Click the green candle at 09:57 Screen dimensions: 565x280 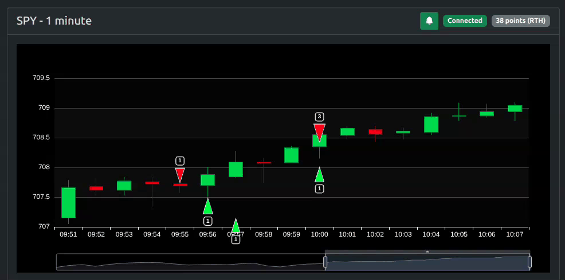(x=236, y=169)
